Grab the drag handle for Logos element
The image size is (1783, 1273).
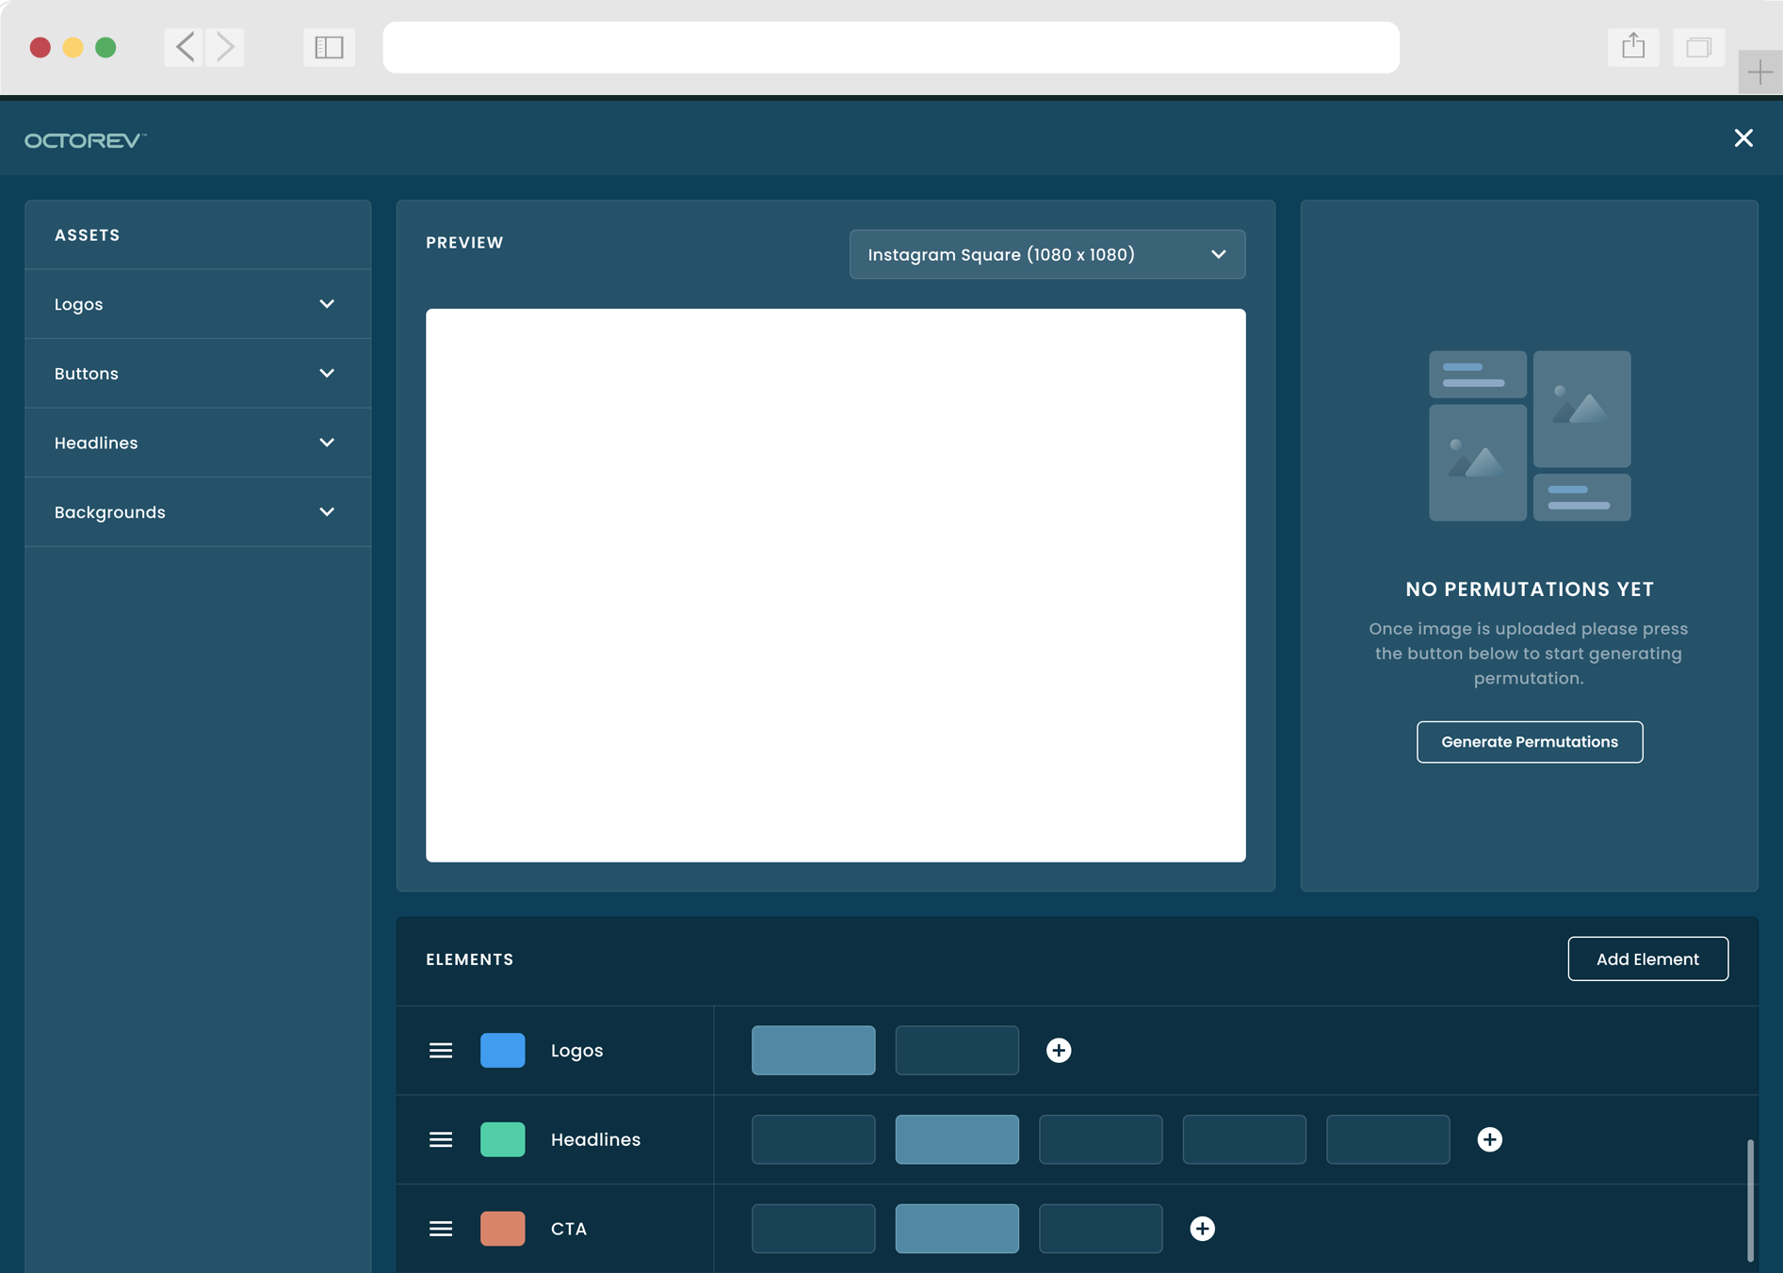[441, 1050]
